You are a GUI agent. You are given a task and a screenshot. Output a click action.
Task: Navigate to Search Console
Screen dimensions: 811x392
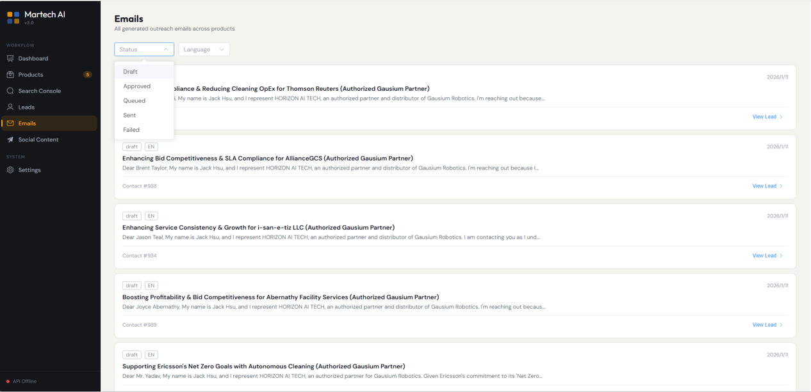(x=49, y=91)
